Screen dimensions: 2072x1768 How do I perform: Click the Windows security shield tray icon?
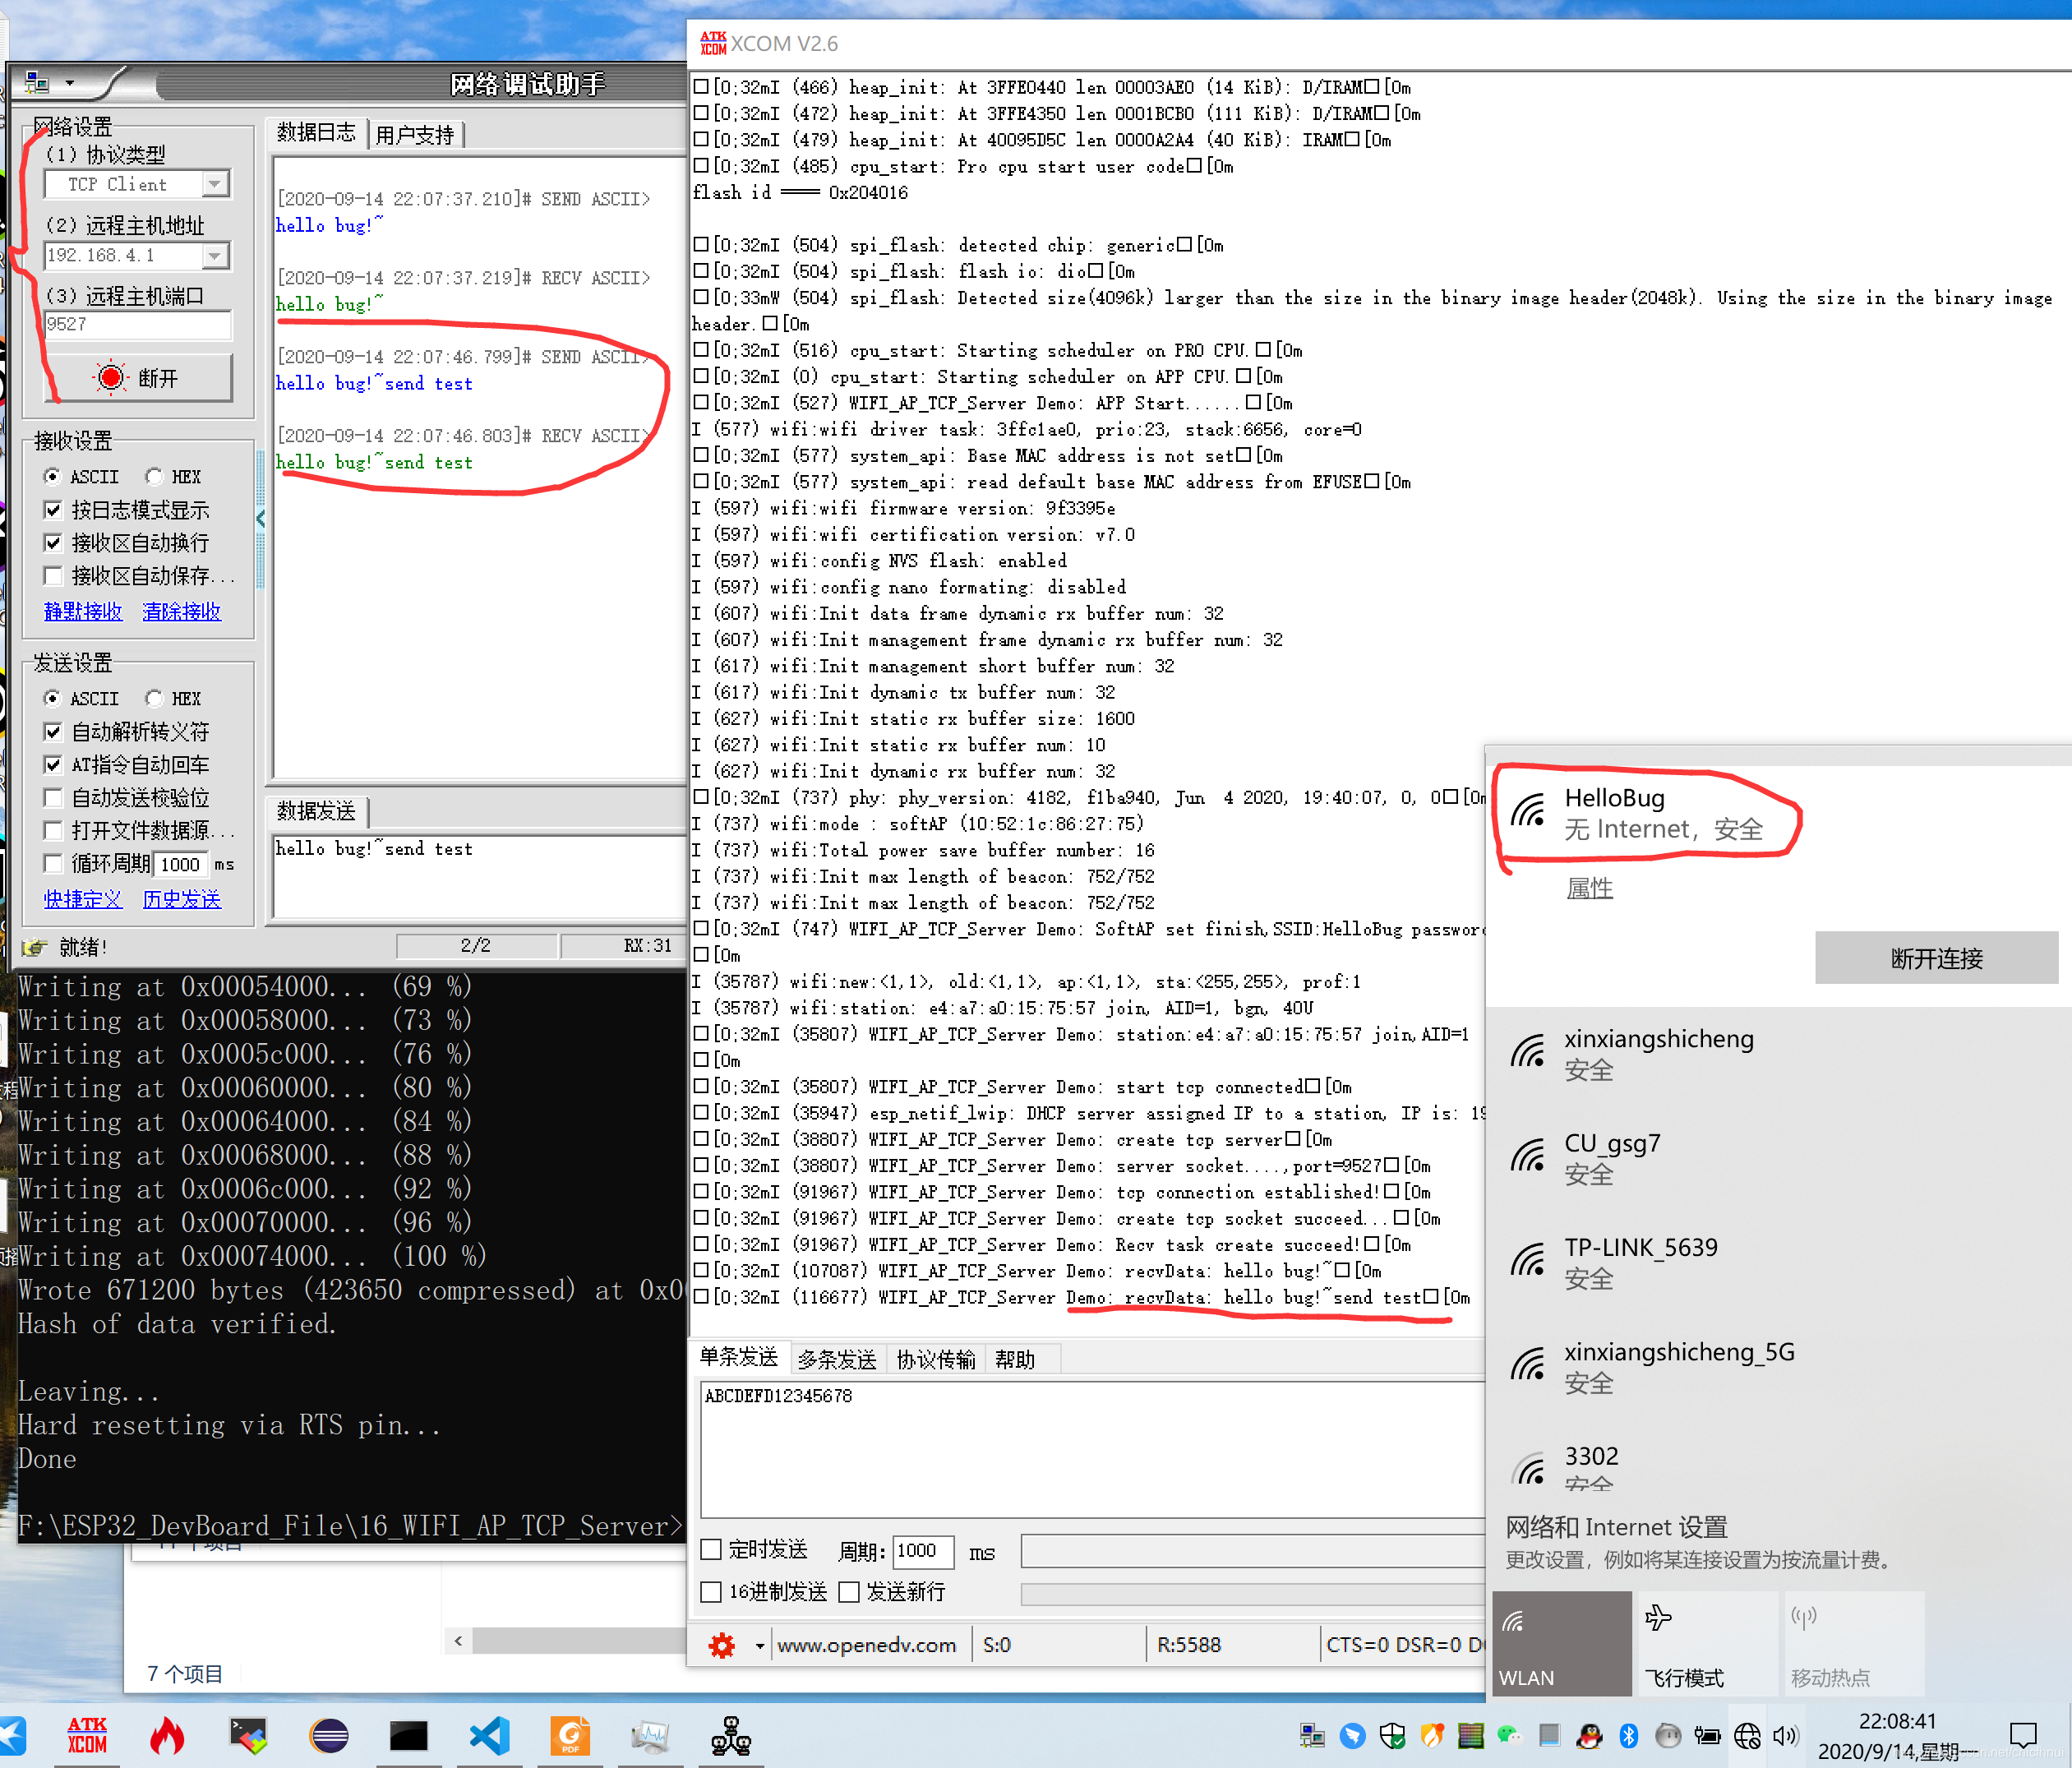coord(1392,1736)
